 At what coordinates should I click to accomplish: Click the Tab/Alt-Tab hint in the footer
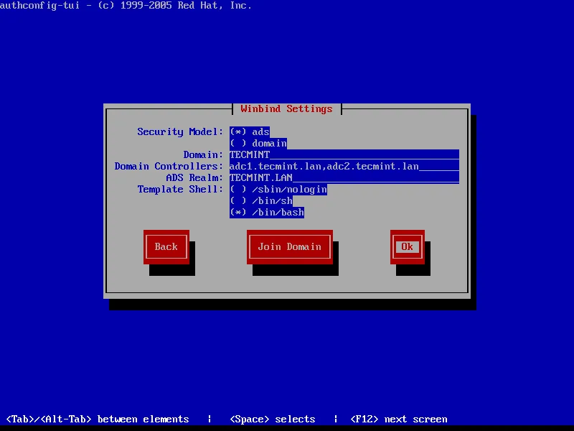pyautogui.click(x=98, y=419)
